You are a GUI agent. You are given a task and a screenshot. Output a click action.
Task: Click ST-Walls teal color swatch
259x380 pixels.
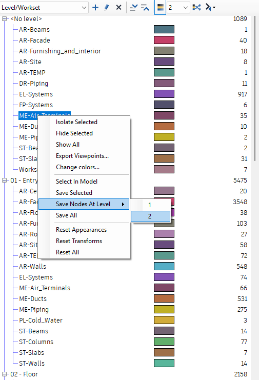[x=164, y=363]
